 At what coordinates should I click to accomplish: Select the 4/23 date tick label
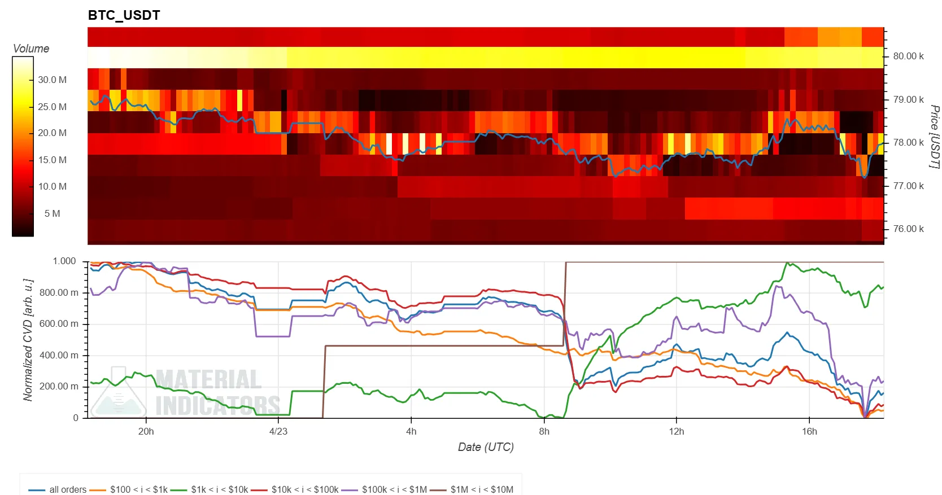click(x=278, y=431)
